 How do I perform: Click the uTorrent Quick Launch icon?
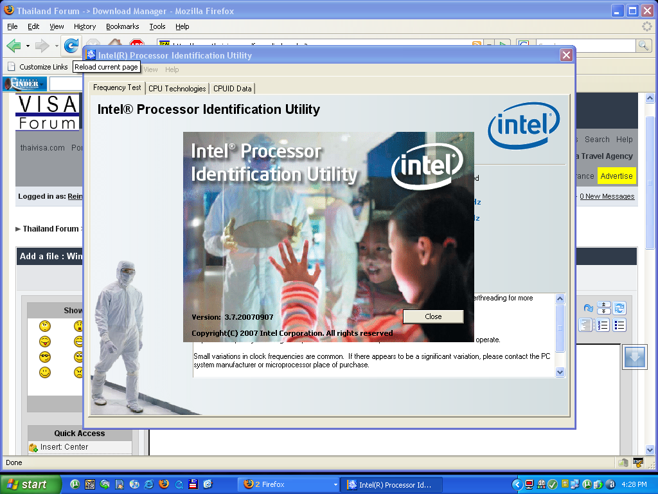(x=75, y=484)
